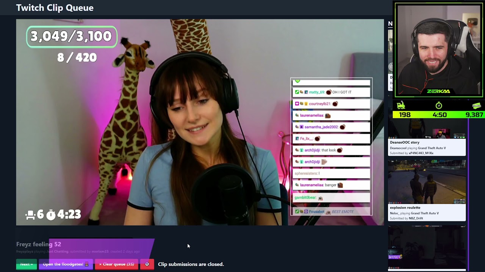Click the stopwatch icon above 4:50

(439, 105)
